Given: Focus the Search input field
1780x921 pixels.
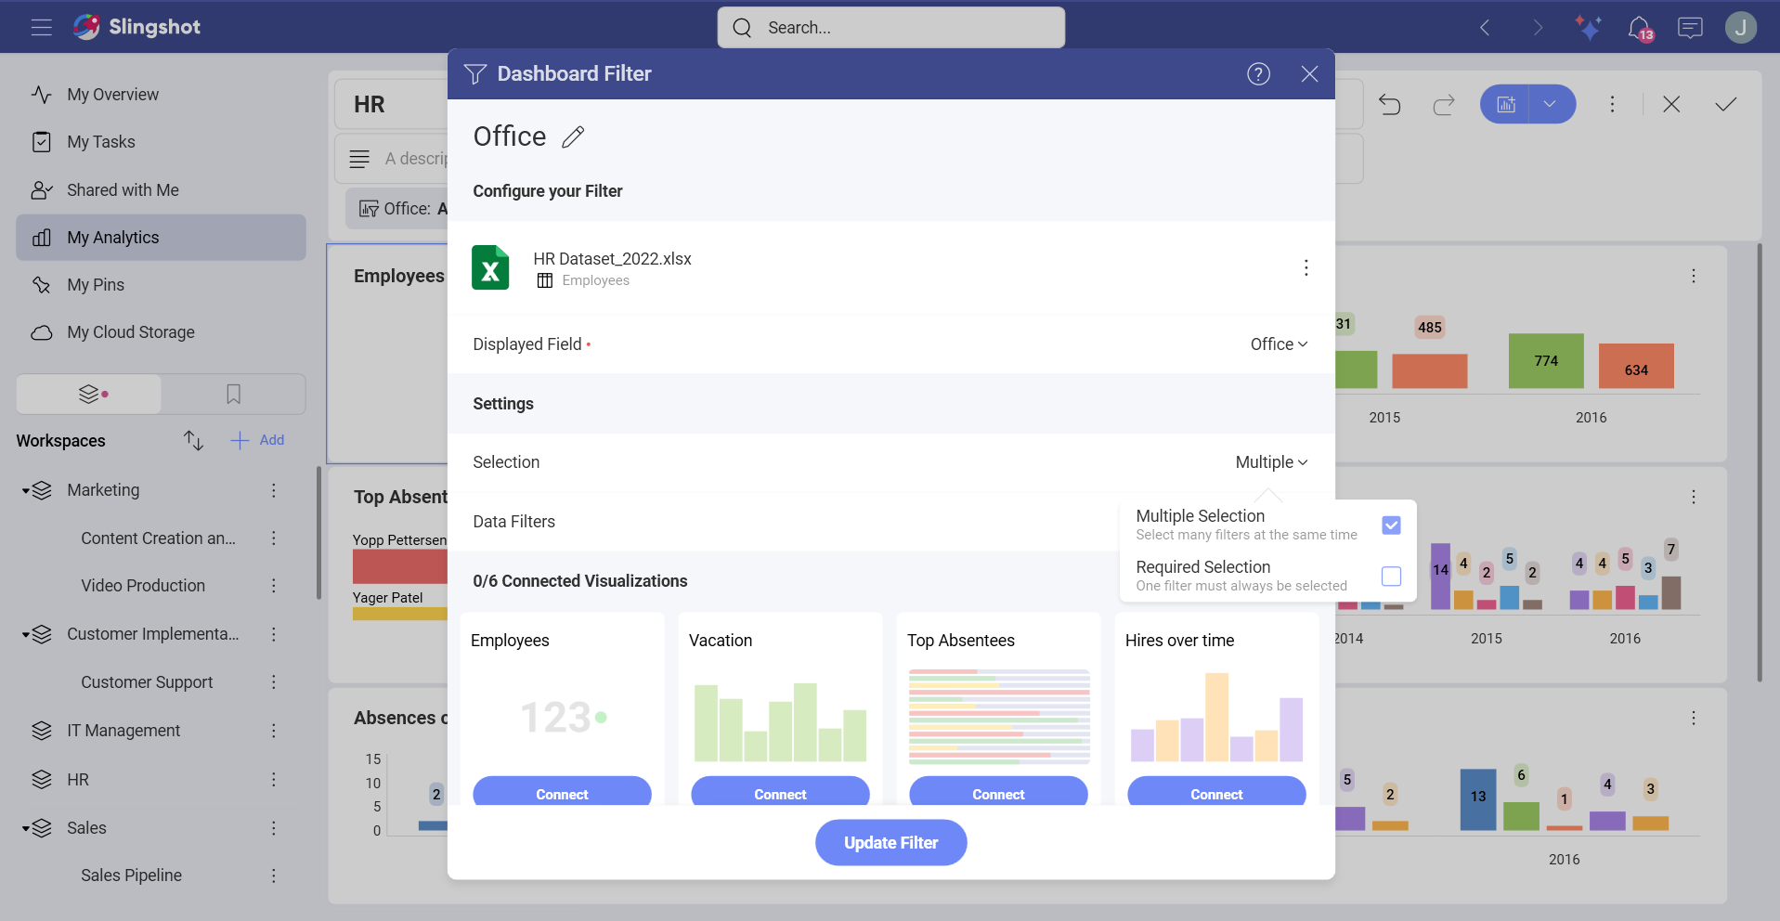Looking at the screenshot, I should [891, 28].
